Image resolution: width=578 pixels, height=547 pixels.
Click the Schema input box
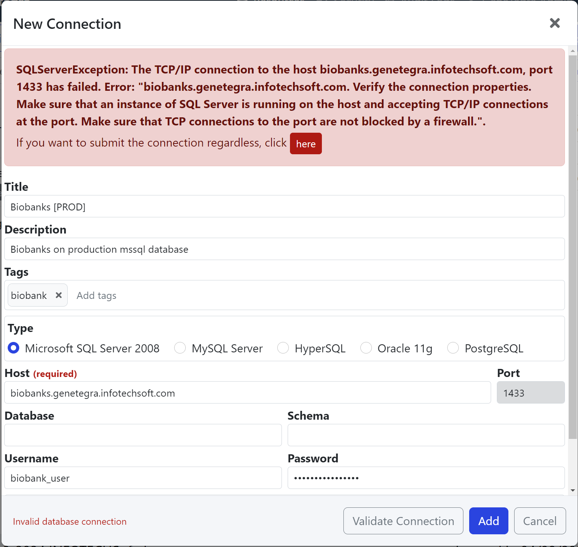click(x=426, y=435)
